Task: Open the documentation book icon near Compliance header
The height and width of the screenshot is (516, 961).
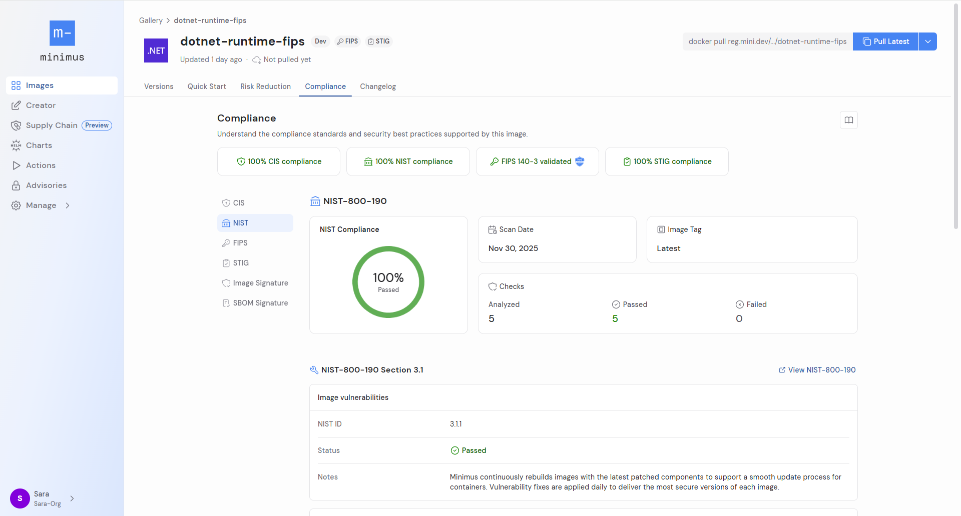Action: [x=848, y=120]
